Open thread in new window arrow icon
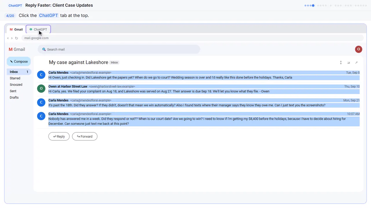Viewport: 371px width, 208px height. click(x=357, y=62)
